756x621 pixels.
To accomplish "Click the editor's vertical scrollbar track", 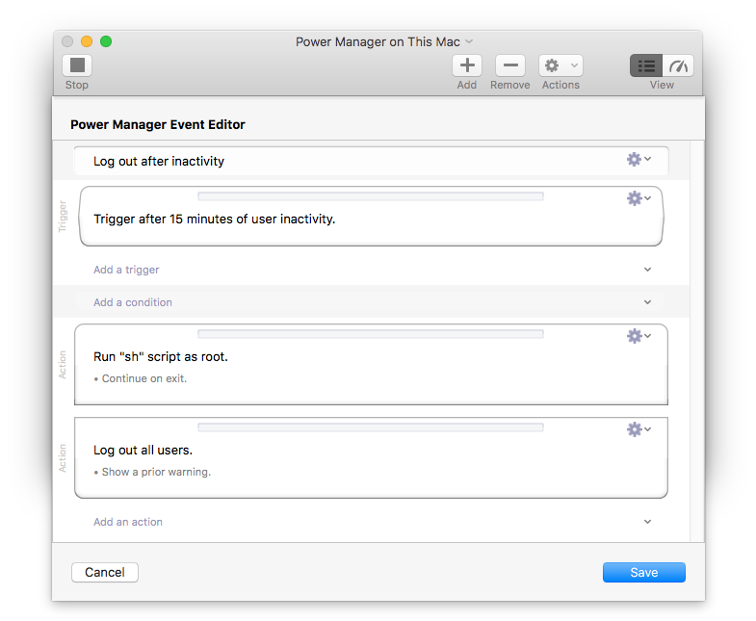I will pos(697,342).
